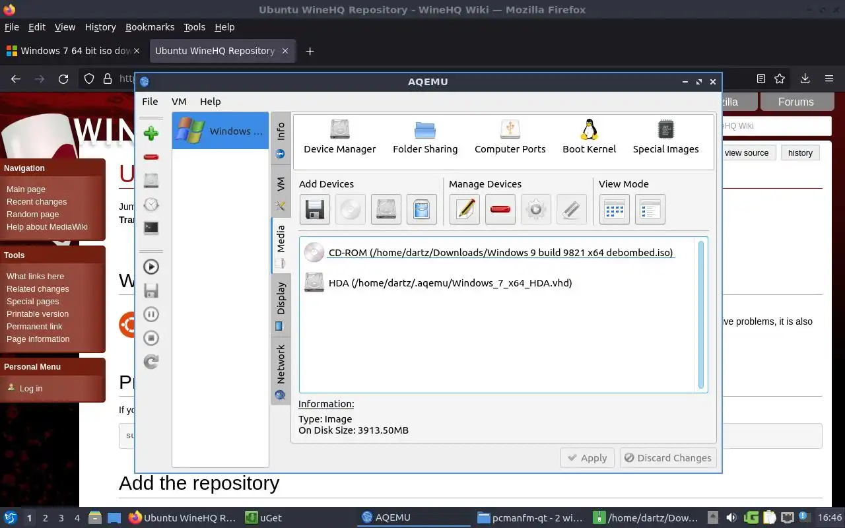Click Discard Changes button

[x=668, y=458]
